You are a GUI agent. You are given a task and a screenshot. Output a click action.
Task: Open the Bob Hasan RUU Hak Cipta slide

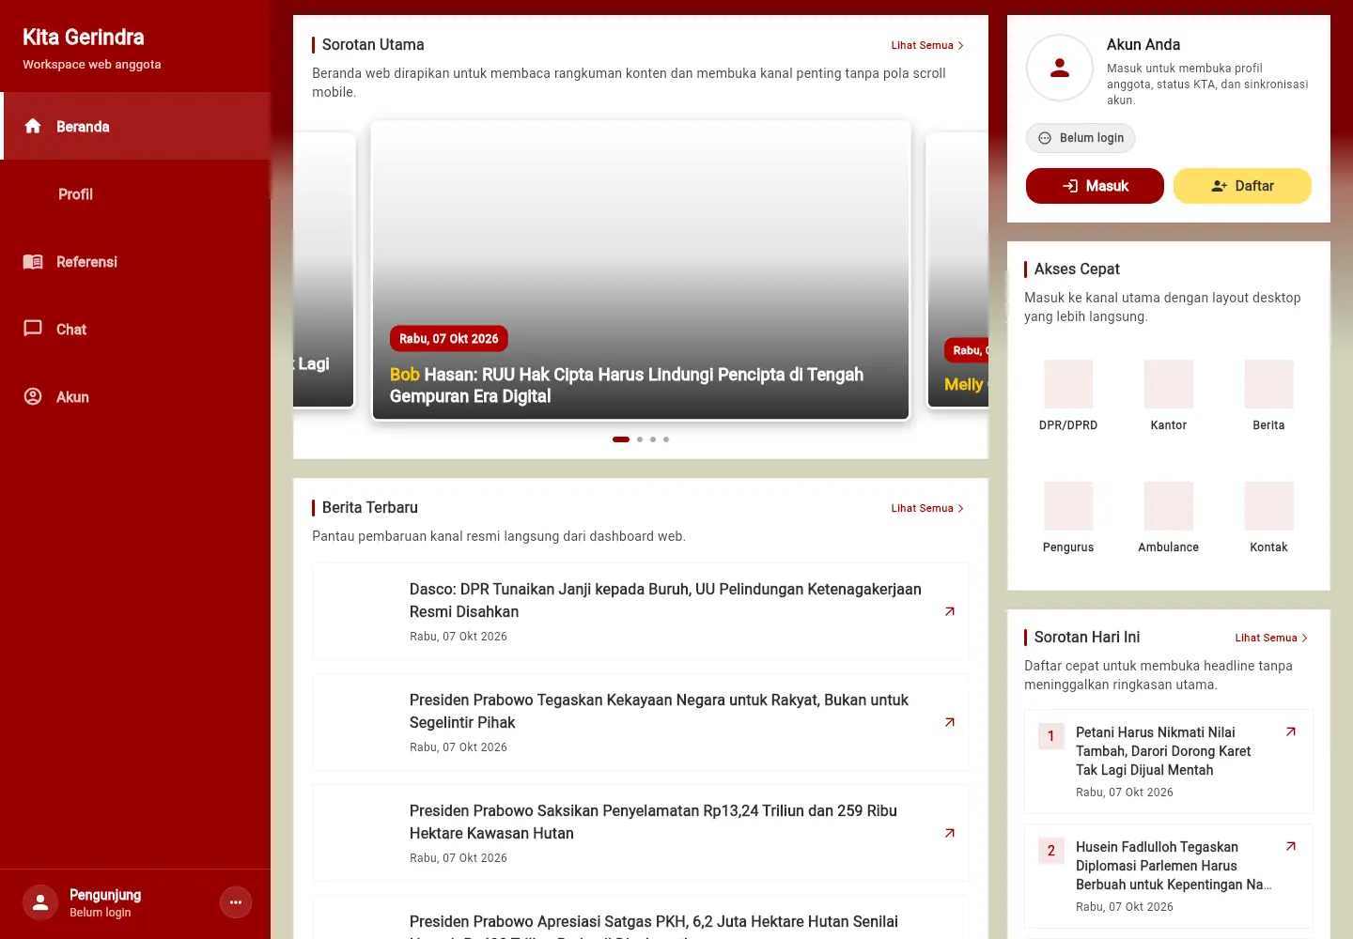[641, 270]
